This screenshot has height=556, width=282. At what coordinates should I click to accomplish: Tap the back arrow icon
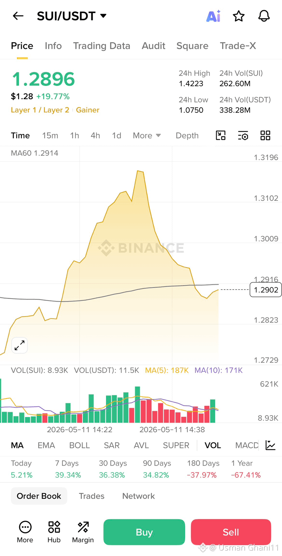click(18, 16)
